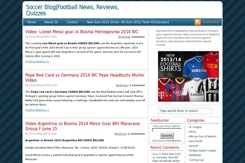
Task: Open the BWINLIGA category
Action: tap(195, 155)
